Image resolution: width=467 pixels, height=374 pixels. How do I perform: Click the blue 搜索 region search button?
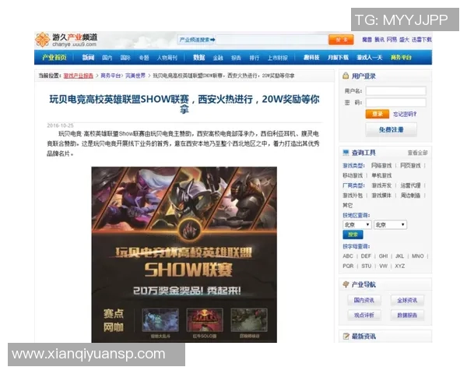click(x=353, y=235)
